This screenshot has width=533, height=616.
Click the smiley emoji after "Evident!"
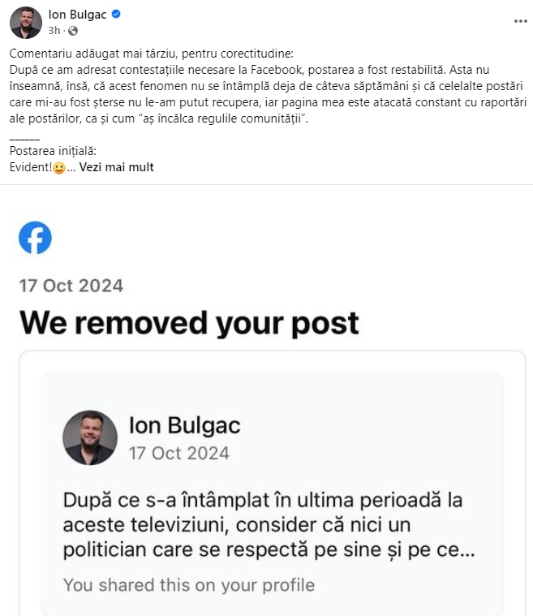click(58, 168)
